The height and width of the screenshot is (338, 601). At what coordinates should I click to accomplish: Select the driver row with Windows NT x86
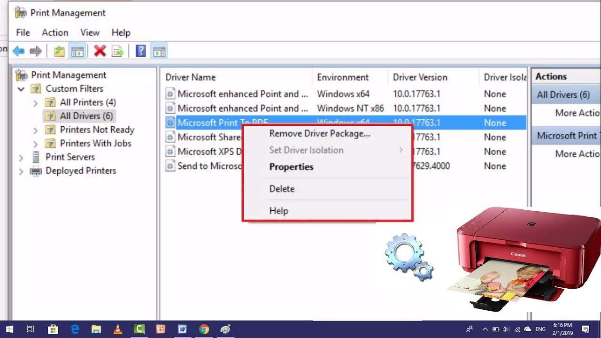pos(345,108)
